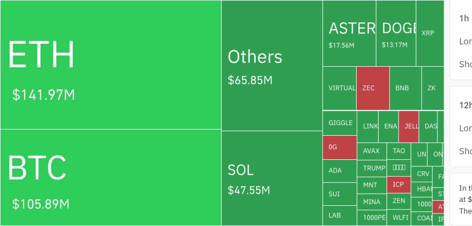Click the red ICP tile
The height and width of the screenshot is (226, 472).
click(x=398, y=185)
